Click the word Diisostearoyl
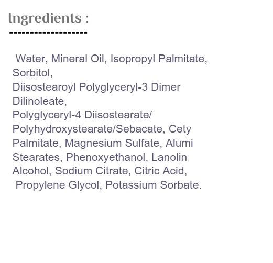Image resolution: width=273 pixels, height=263 pixels. pos(44,87)
